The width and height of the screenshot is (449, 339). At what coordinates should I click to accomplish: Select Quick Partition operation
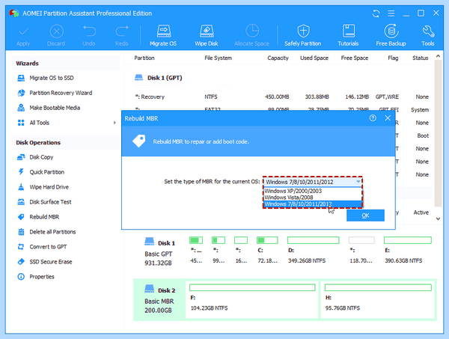pos(46,172)
